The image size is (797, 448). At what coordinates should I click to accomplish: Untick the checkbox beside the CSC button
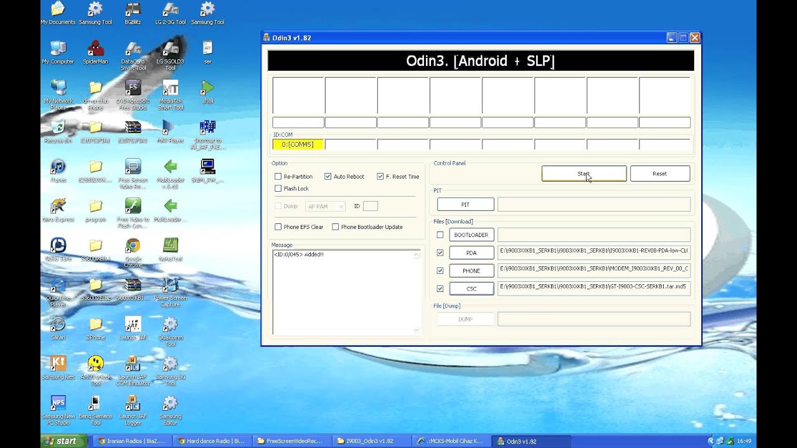pyautogui.click(x=440, y=289)
